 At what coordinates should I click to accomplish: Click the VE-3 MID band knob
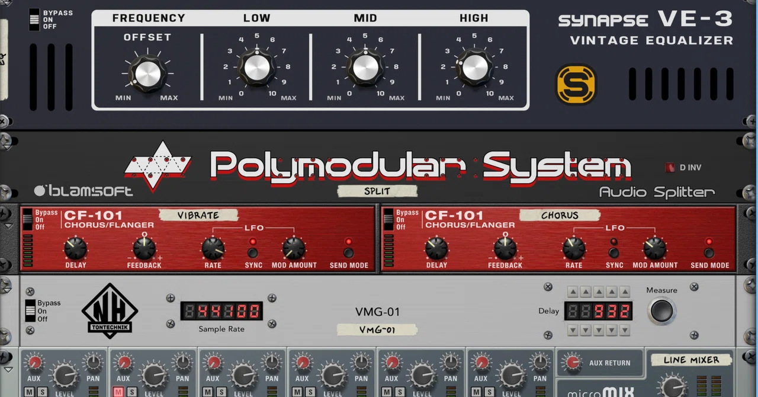coord(365,68)
